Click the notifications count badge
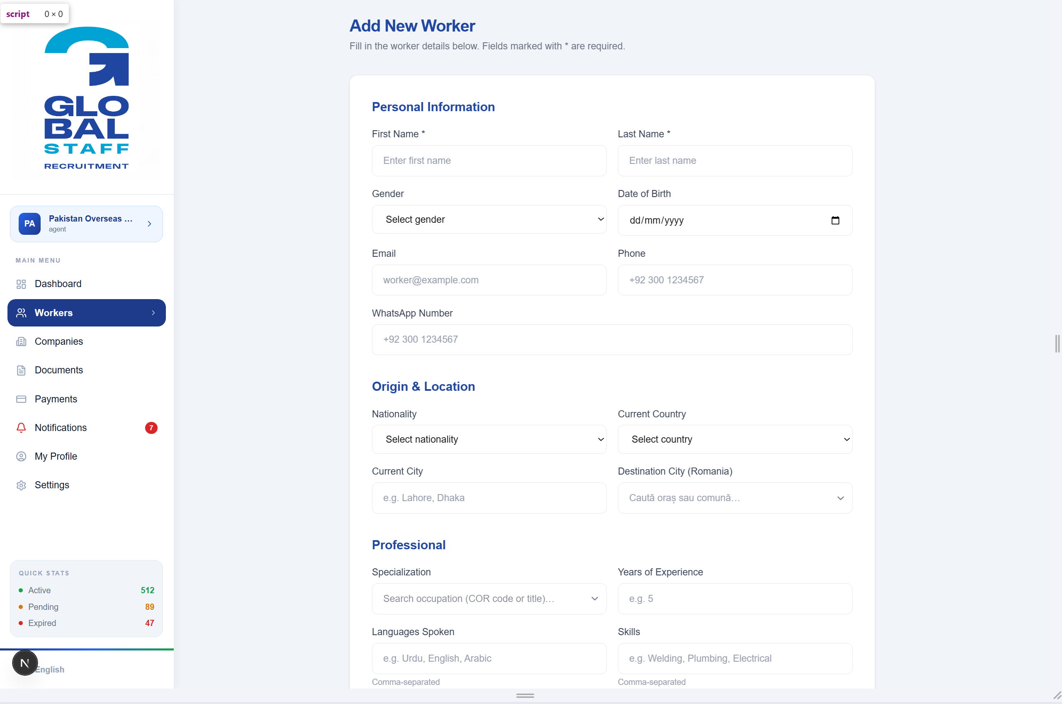Image resolution: width=1062 pixels, height=704 pixels. pyautogui.click(x=151, y=428)
